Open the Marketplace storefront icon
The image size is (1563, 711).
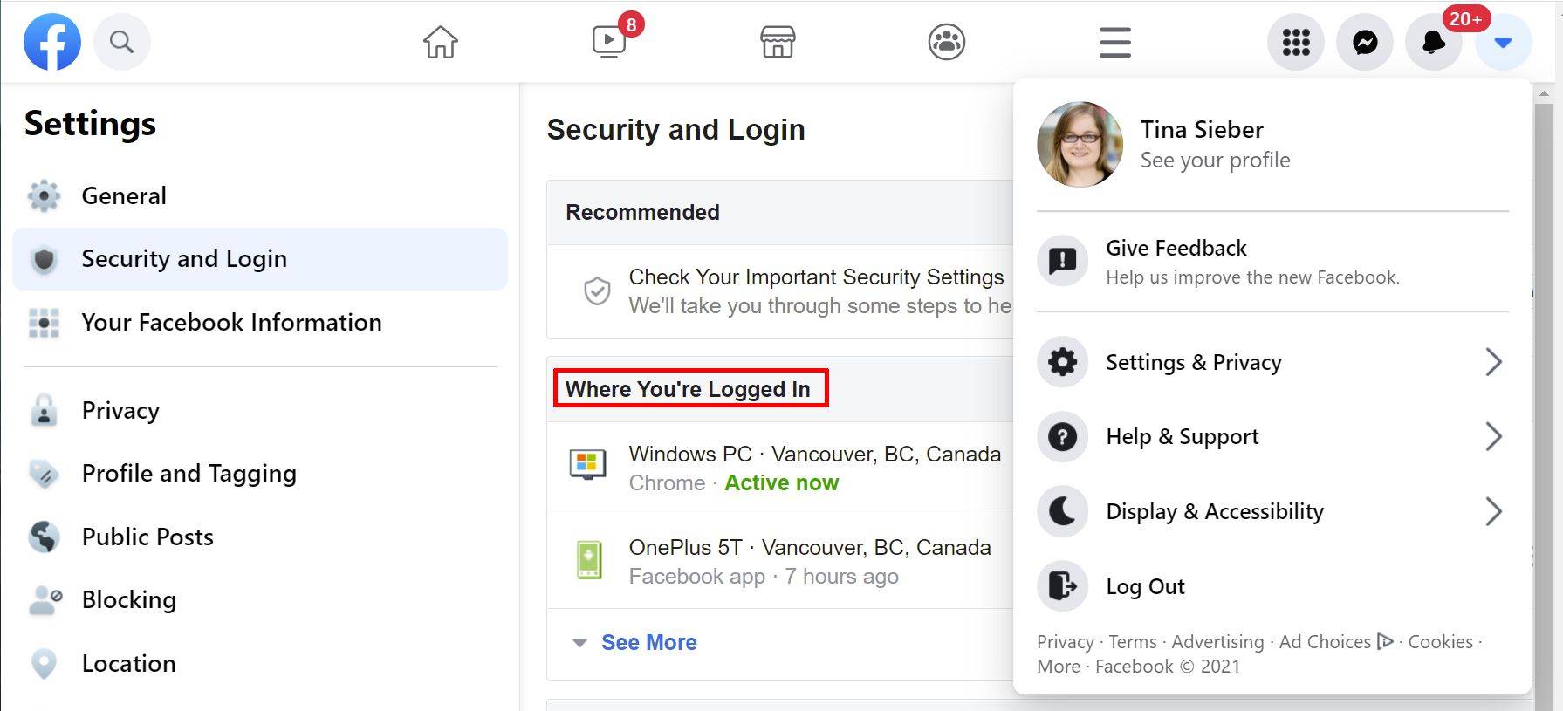pyautogui.click(x=778, y=42)
